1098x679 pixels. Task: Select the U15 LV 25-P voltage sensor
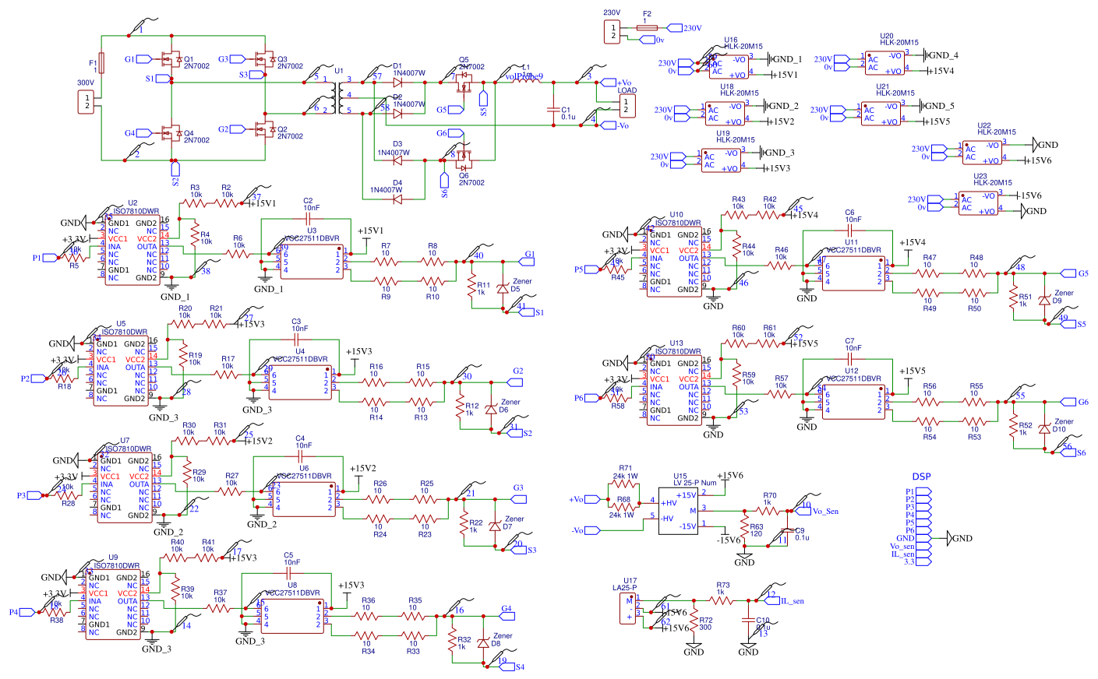coord(679,511)
